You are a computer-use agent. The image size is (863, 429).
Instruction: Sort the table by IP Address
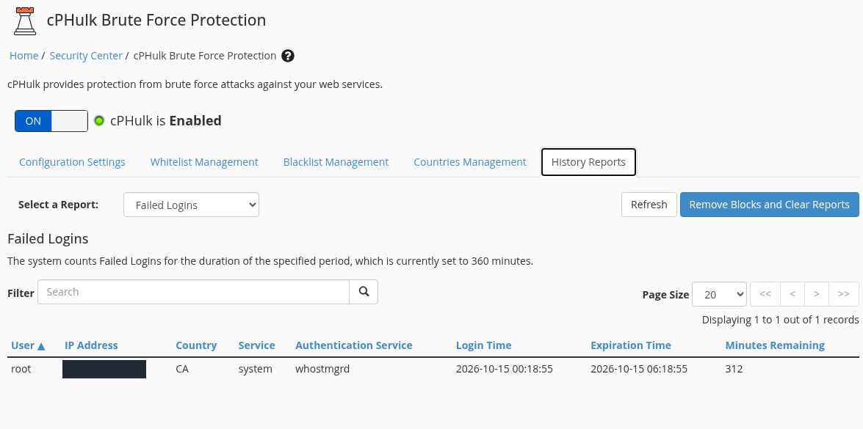click(x=91, y=345)
